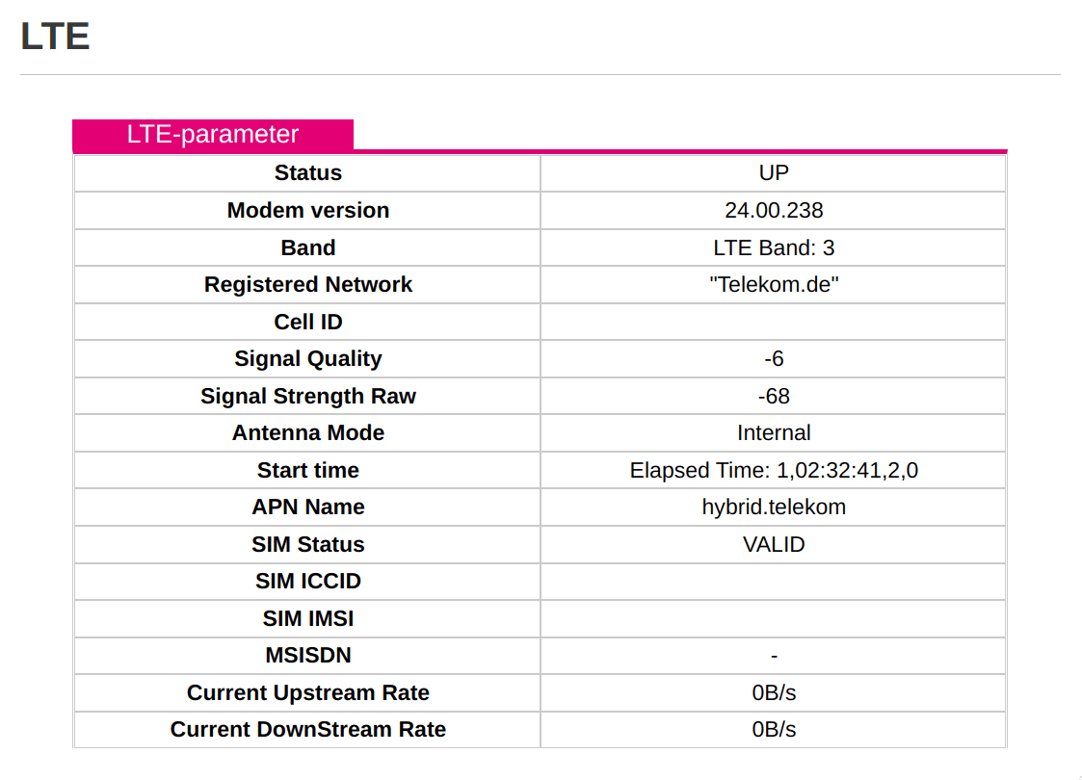Click the Antenna Mode Internal value
Viewport: 1082px width, 780px height.
[x=774, y=433]
